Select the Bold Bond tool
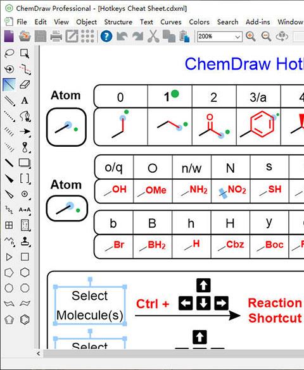 pyautogui.click(x=9, y=163)
